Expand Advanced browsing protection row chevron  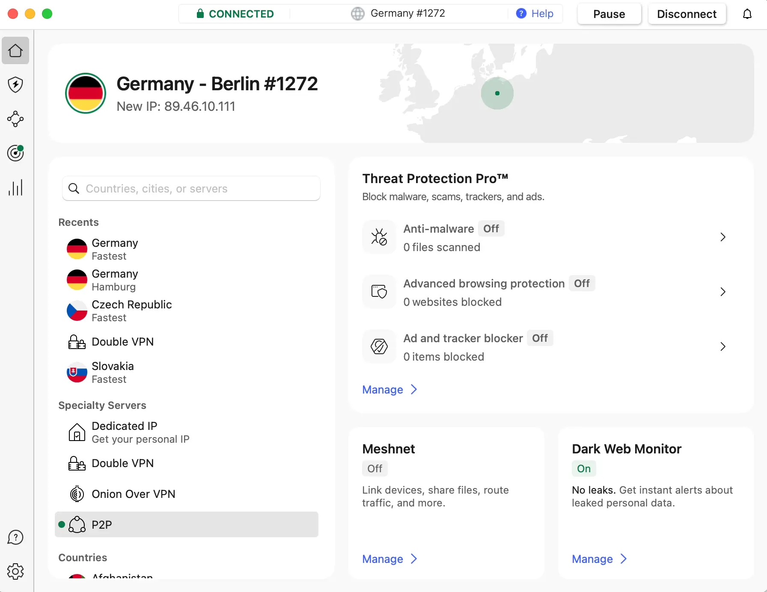tap(723, 292)
